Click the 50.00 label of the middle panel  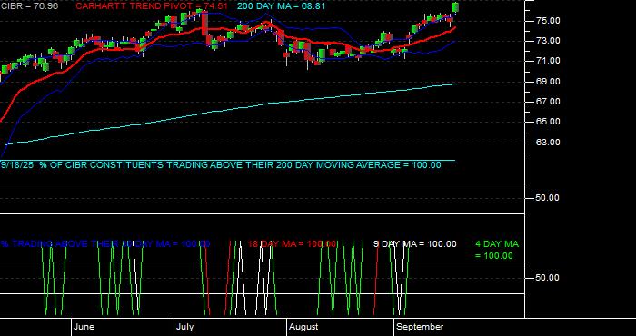point(549,198)
